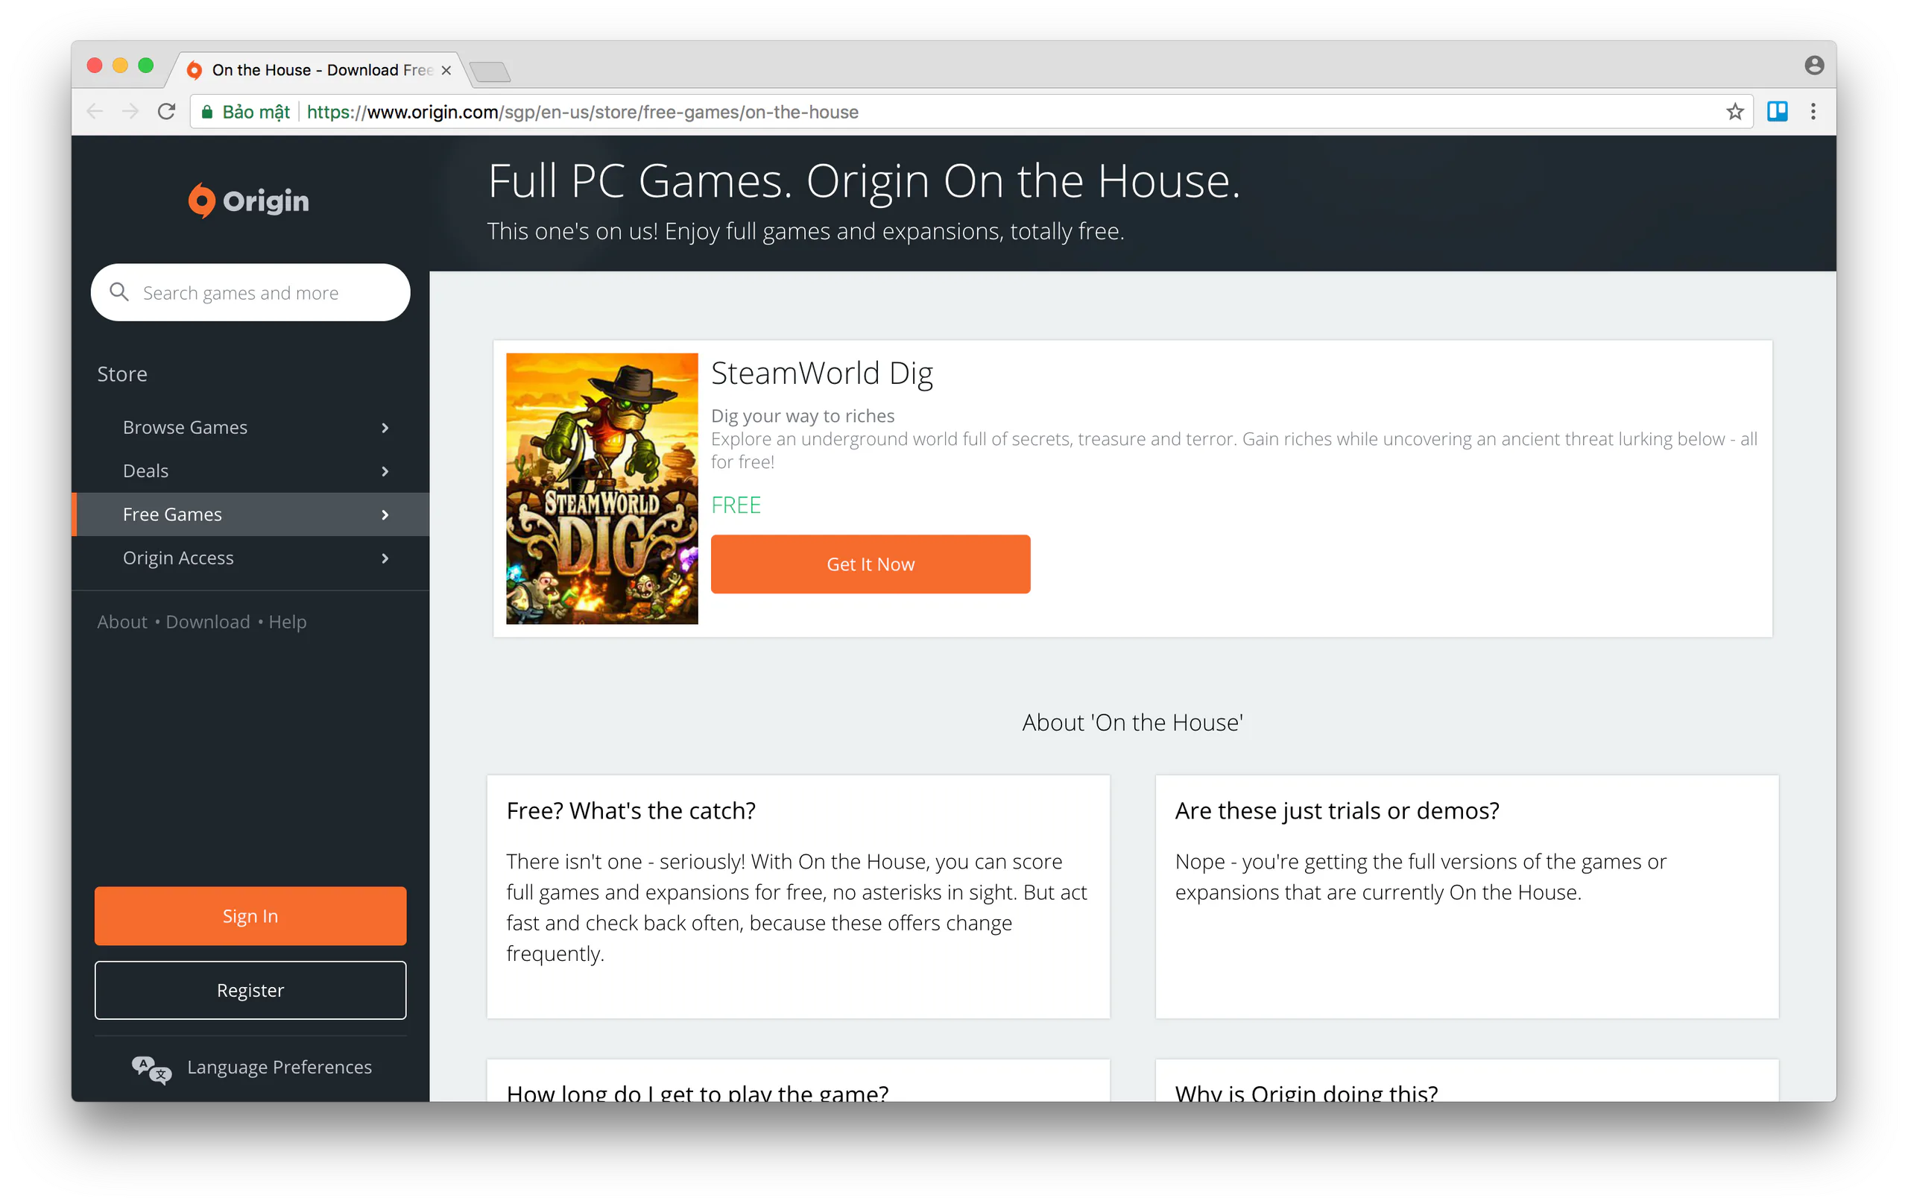Expand the Free Games chevron
This screenshot has height=1204, width=1908.
pyautogui.click(x=385, y=515)
